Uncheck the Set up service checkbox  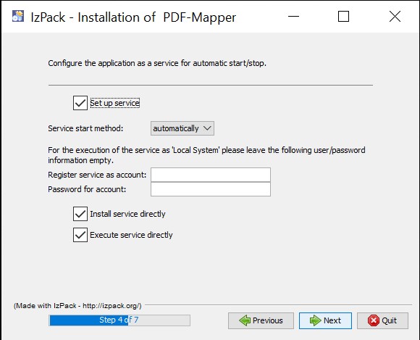(x=80, y=103)
